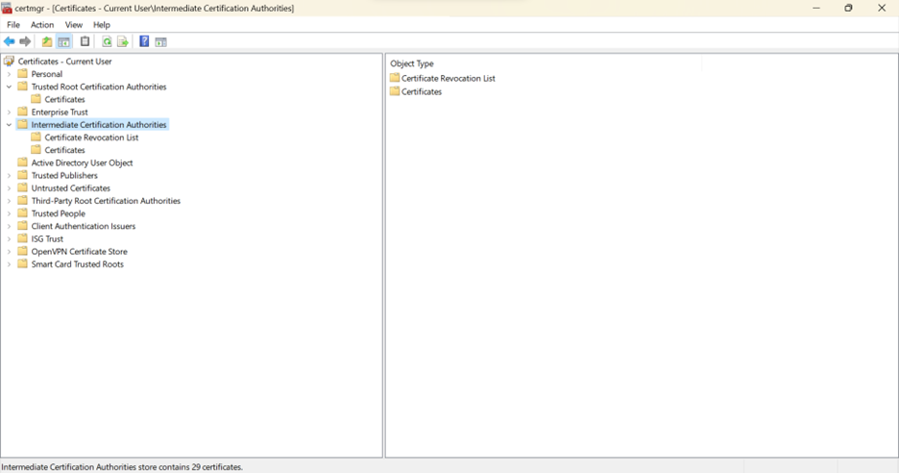Toggle the Show/Hide Action Pane icon
The width and height of the screenshot is (899, 473).
tap(161, 41)
